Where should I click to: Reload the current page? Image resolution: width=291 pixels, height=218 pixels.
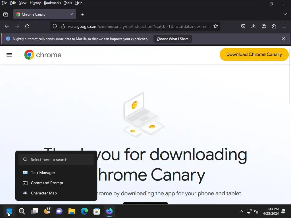[x=27, y=26]
